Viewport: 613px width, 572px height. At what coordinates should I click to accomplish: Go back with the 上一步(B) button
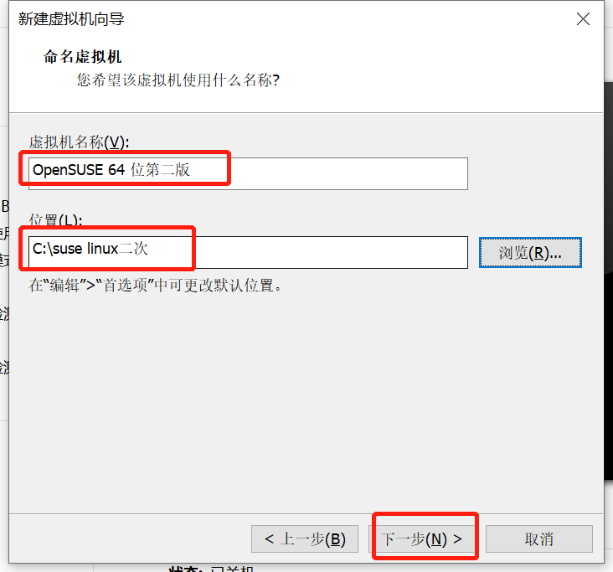pyautogui.click(x=305, y=539)
